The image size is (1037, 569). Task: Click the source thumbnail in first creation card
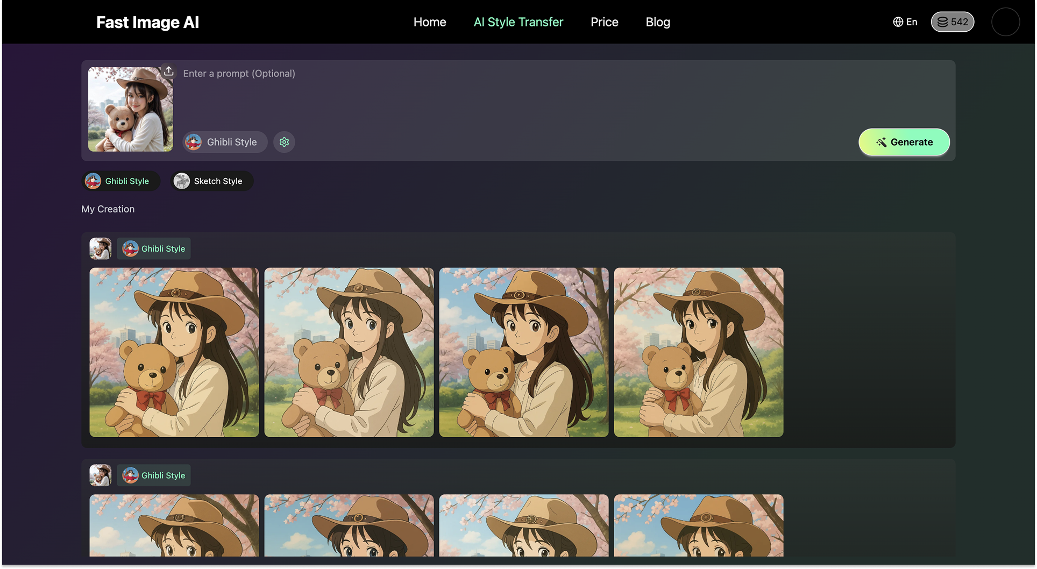(100, 248)
